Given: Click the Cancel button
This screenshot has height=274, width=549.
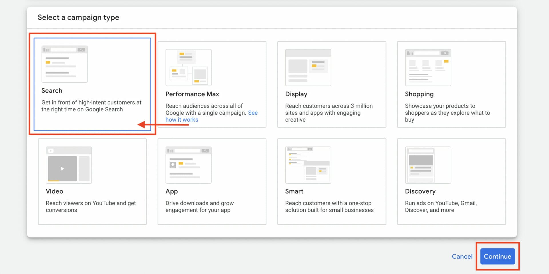Looking at the screenshot, I should 462,256.
